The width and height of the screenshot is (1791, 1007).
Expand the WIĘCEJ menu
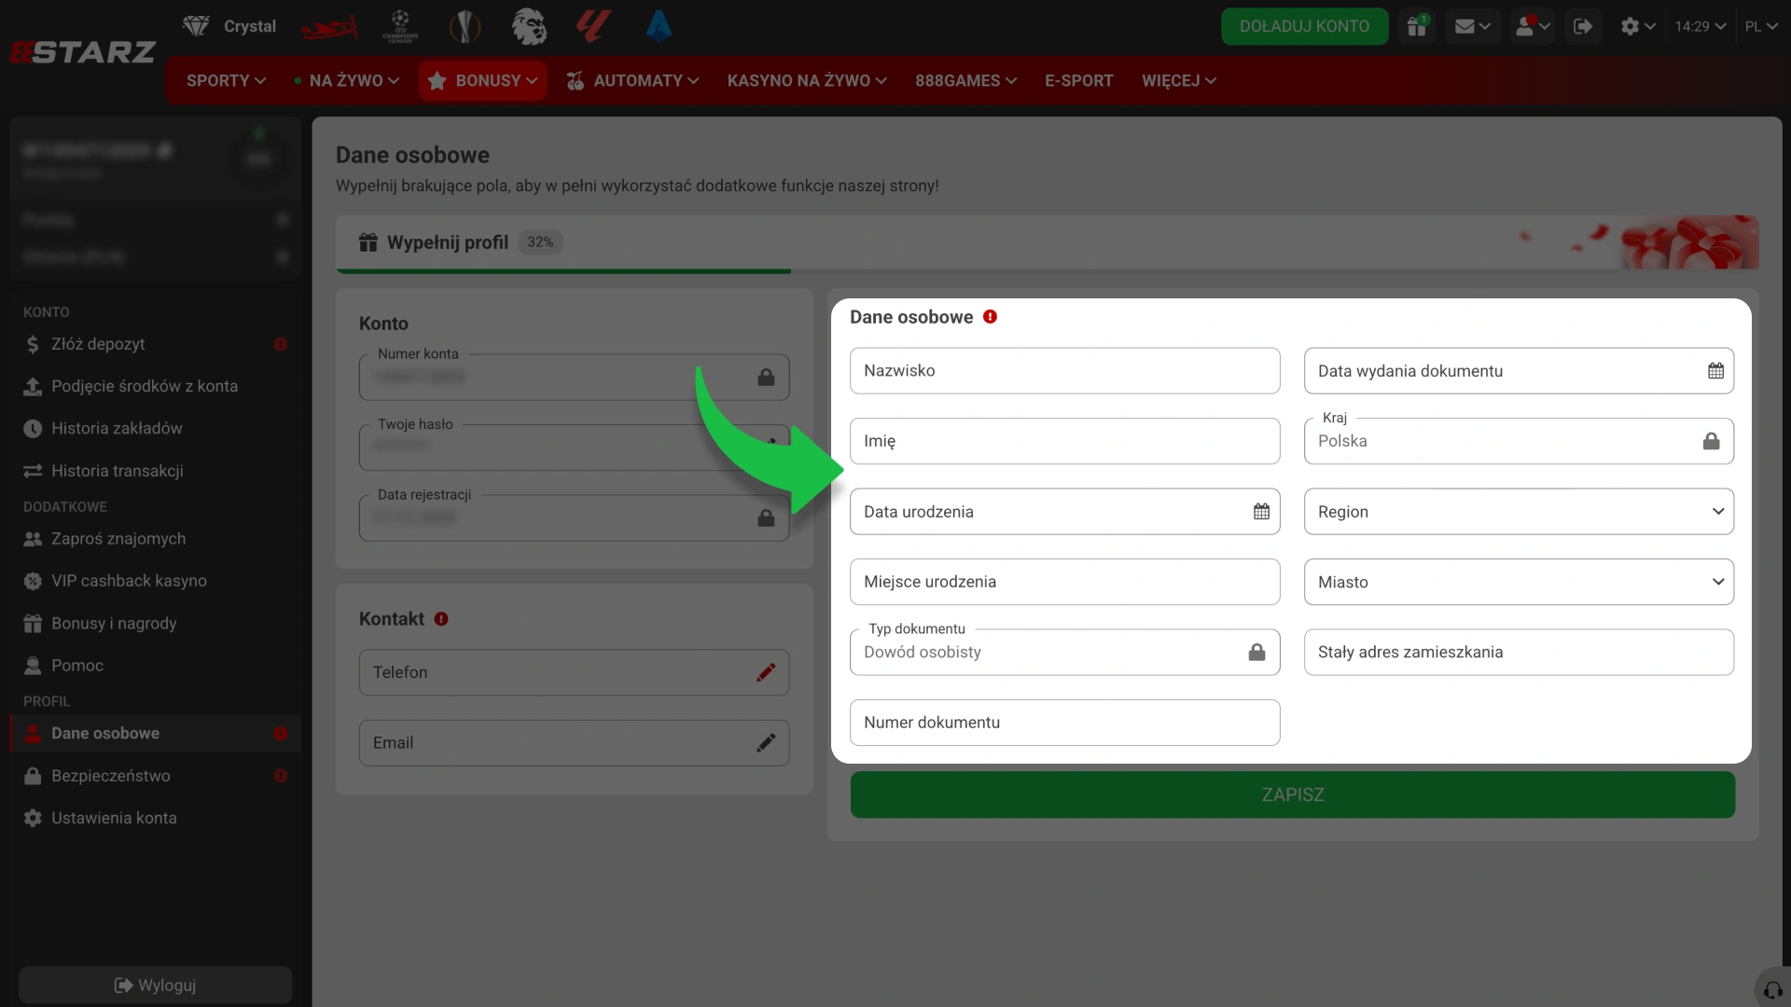(x=1179, y=80)
